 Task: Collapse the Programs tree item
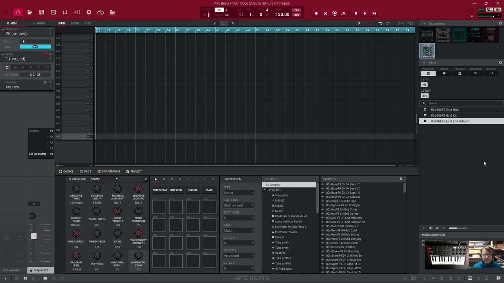coord(264,190)
